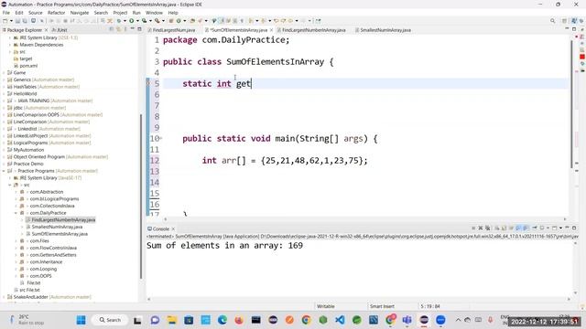This screenshot has height=329, width=586.
Task: Minimize the Console view
Action: click(567, 228)
